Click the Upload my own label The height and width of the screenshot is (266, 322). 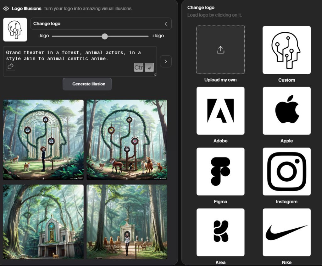click(220, 80)
